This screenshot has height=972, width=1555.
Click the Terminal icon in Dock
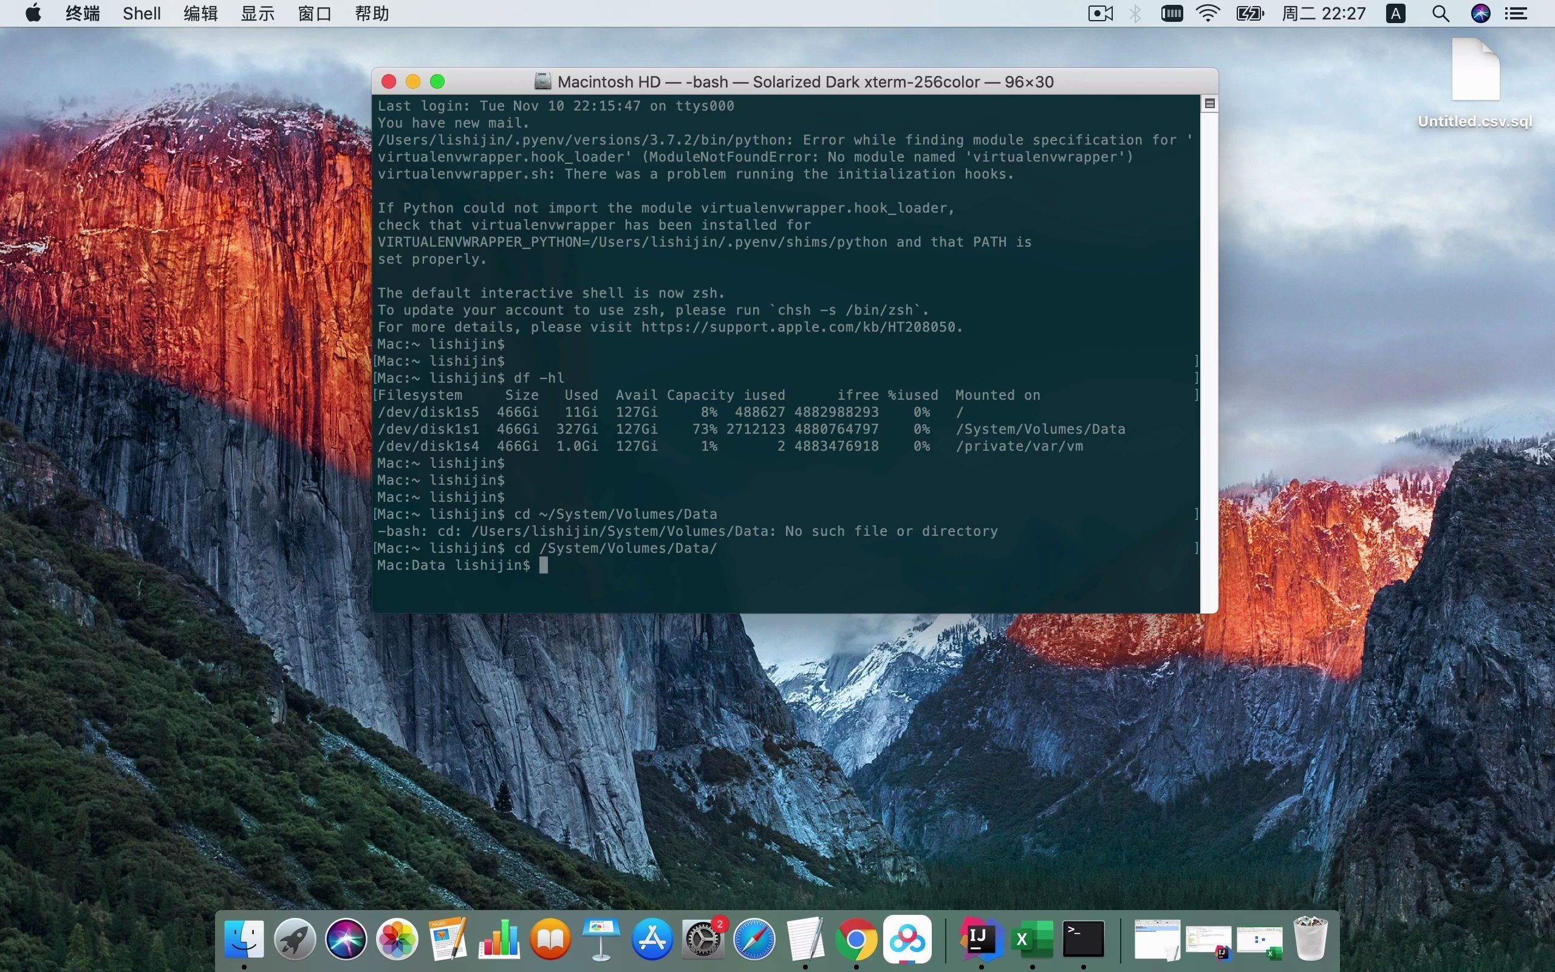[x=1084, y=939]
